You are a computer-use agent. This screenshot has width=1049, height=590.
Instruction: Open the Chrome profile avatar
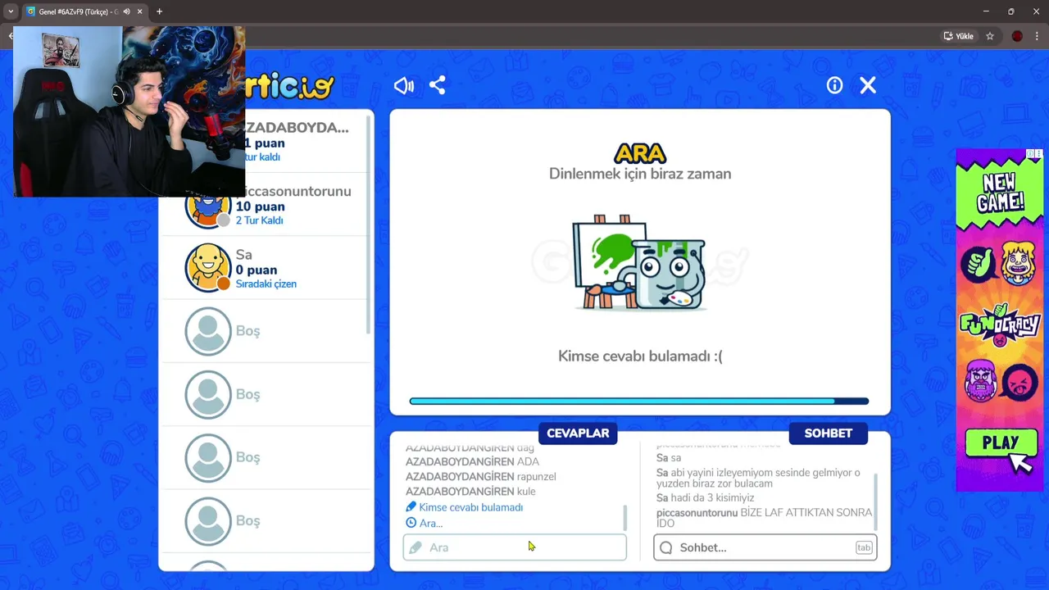click(x=1017, y=36)
